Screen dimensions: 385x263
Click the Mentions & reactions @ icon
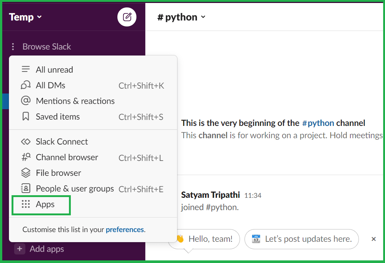pos(26,101)
